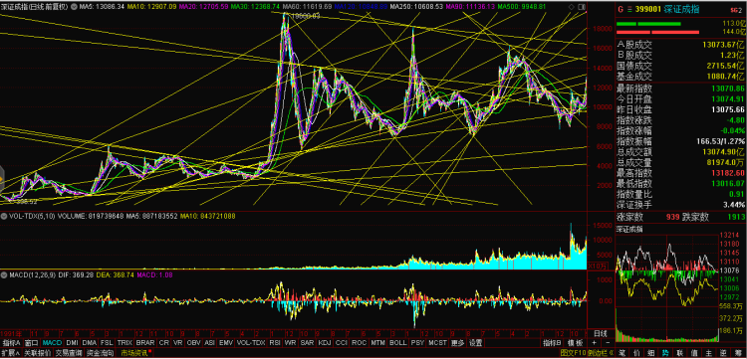The width and height of the screenshot is (747, 359).
Task: Switch indicator to KDJ
Action: click(325, 343)
